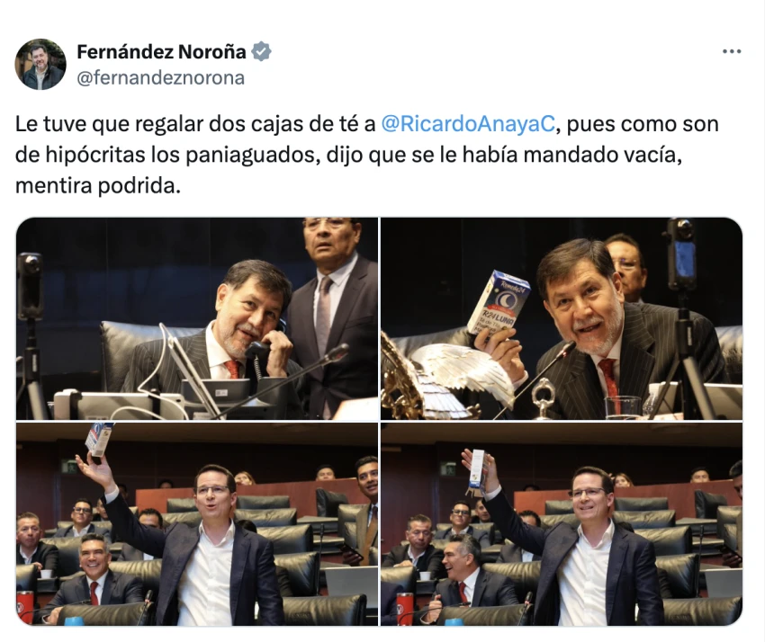This screenshot has width=765, height=642.
Task: Open the top-right photo showing tea box
Action: (x=562, y=318)
